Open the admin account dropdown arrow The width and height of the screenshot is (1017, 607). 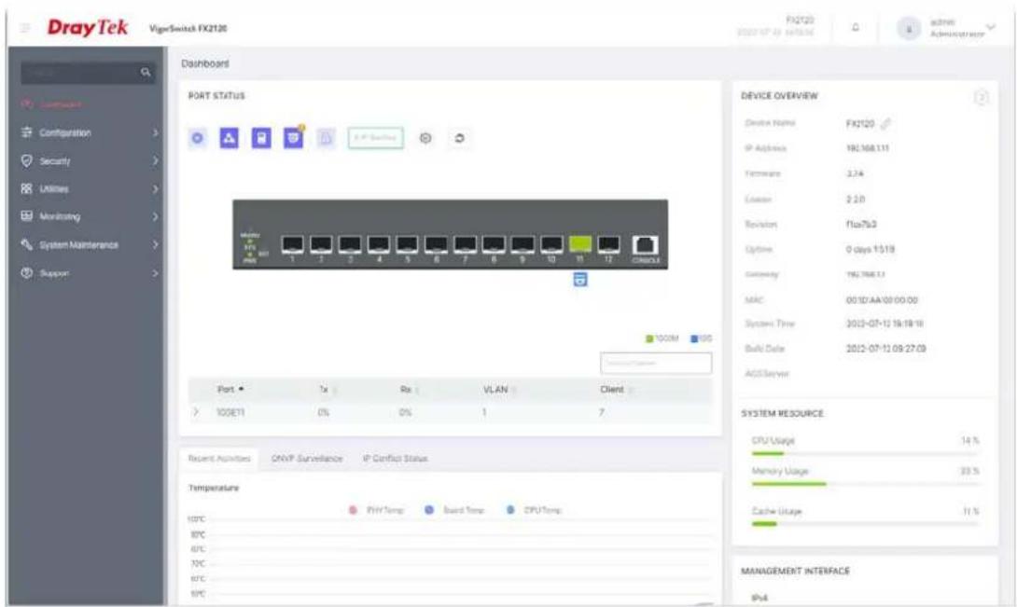click(x=990, y=27)
